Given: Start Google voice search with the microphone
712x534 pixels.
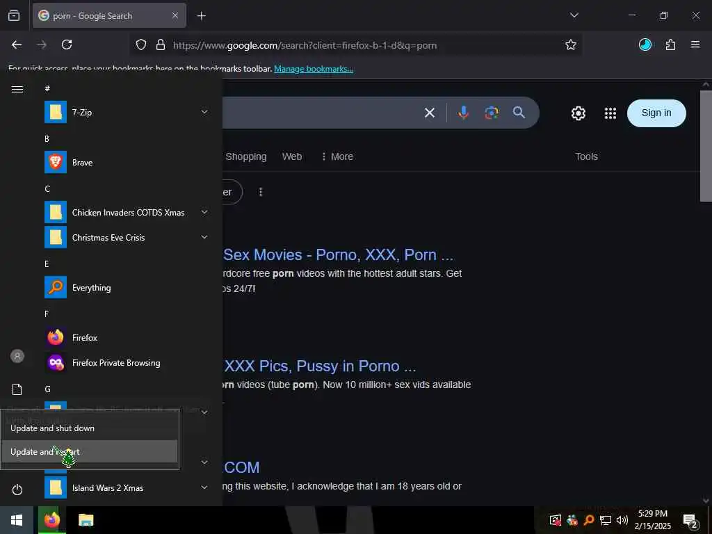Looking at the screenshot, I should click(x=463, y=113).
